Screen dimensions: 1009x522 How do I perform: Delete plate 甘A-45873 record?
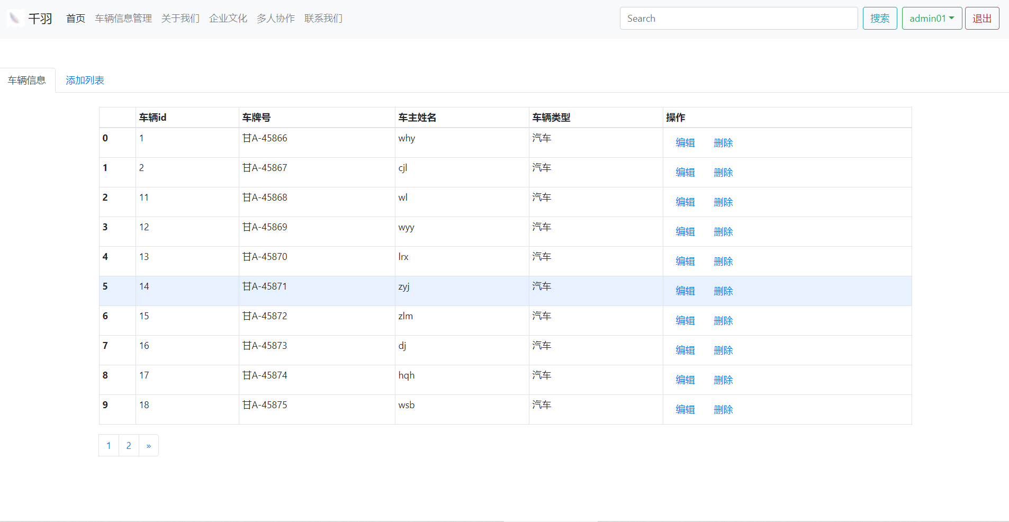pyautogui.click(x=723, y=350)
